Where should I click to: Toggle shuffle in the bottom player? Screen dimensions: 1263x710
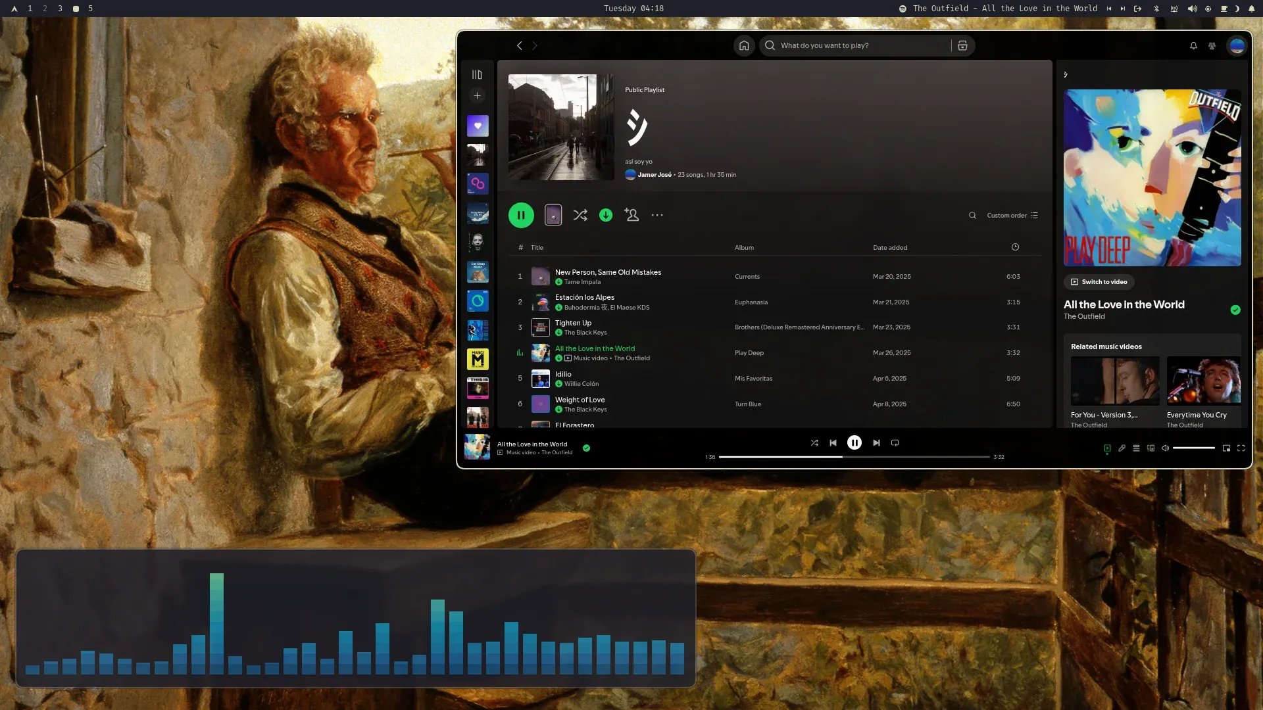click(814, 442)
